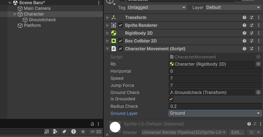Expand the Transform component
This screenshot has width=263, height=137.
click(x=108, y=17)
